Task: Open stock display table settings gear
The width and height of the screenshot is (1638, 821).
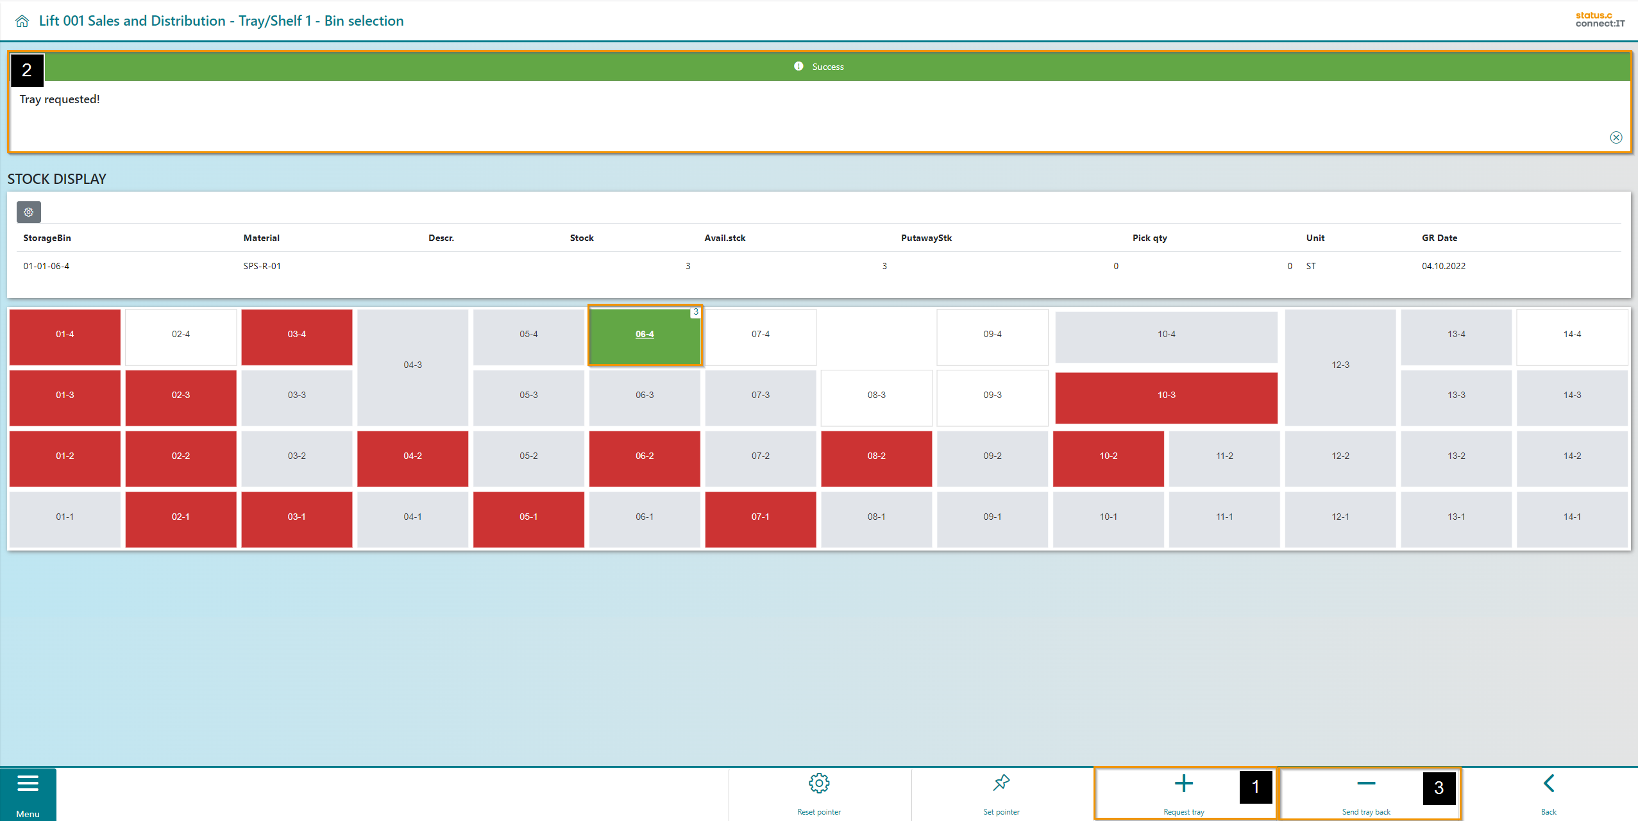Action: 29,212
